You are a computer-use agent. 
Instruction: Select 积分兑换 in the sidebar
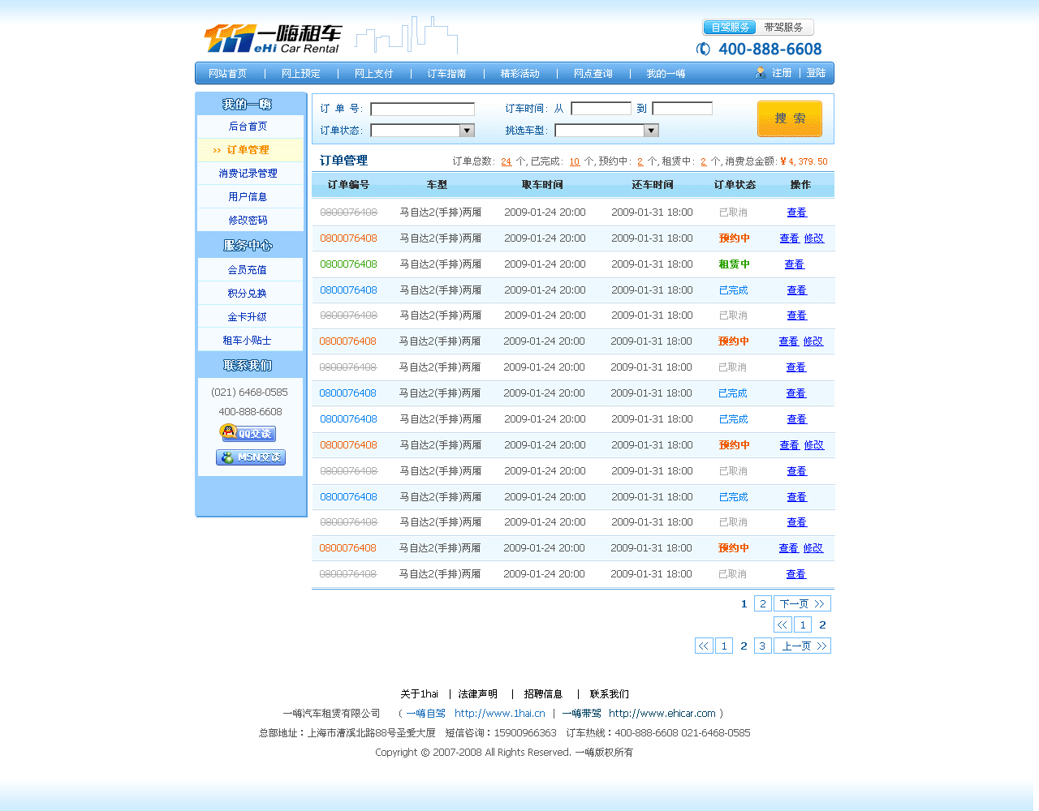tap(250, 294)
